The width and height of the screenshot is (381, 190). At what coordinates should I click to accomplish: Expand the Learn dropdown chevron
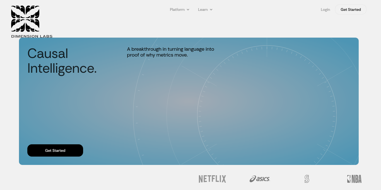point(211,10)
